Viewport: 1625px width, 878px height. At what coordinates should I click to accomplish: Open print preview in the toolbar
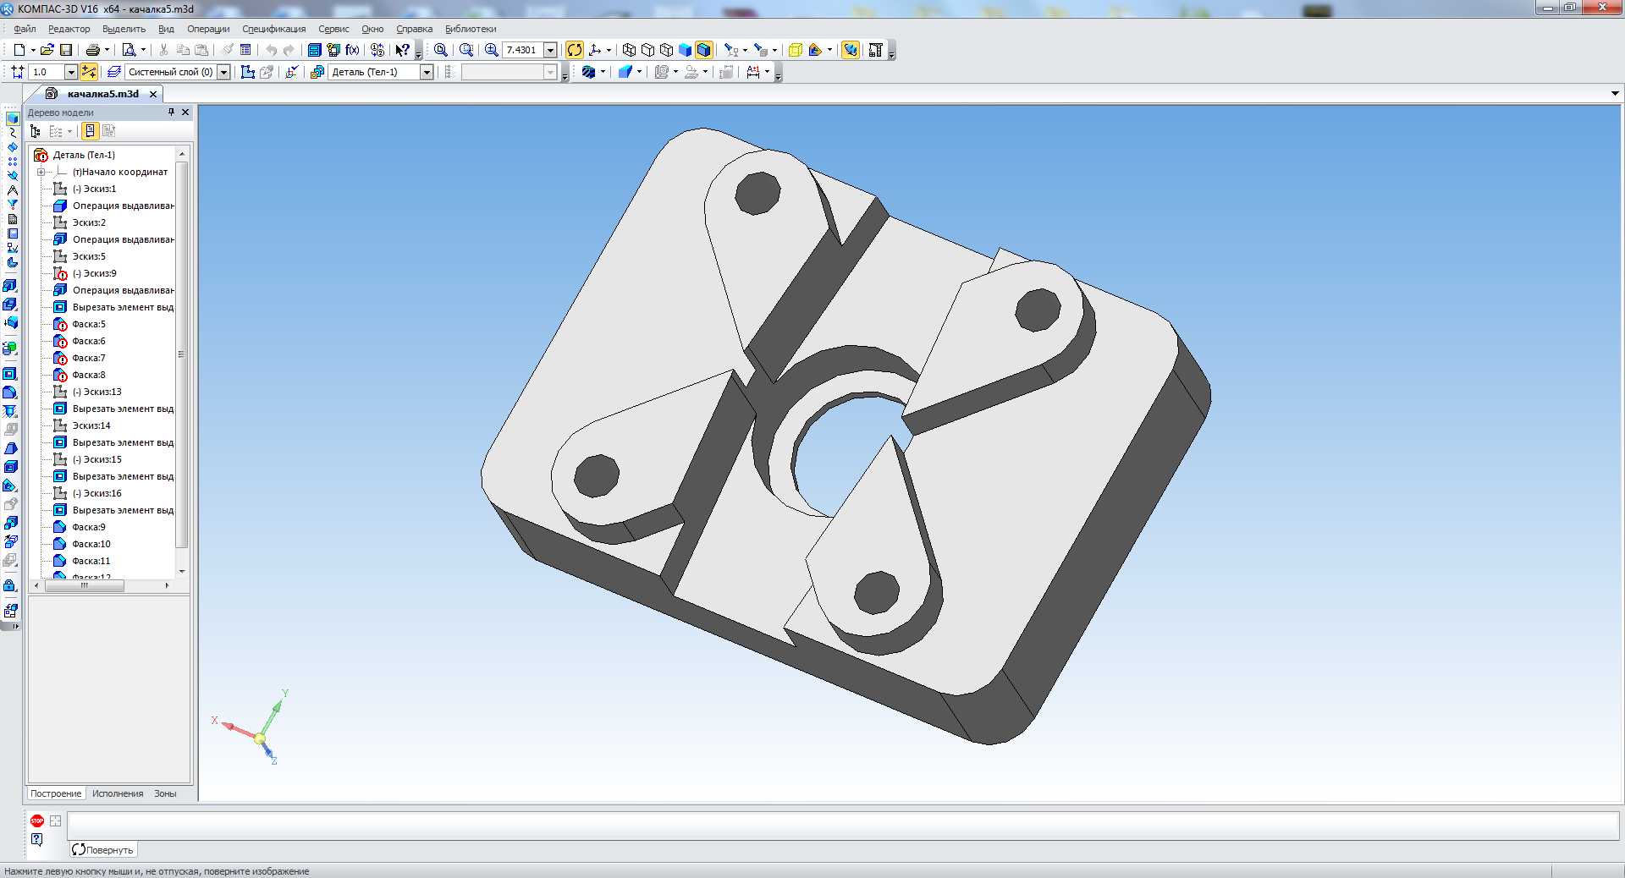tap(129, 50)
